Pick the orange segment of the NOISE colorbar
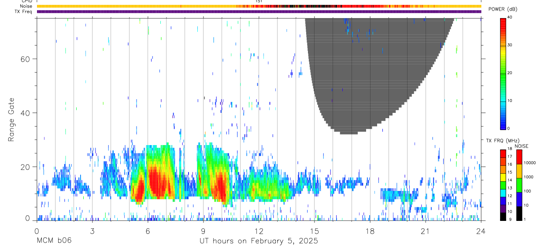The height and width of the screenshot is (250, 541). click(x=519, y=171)
